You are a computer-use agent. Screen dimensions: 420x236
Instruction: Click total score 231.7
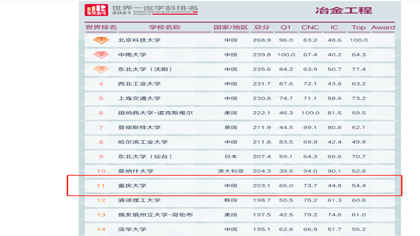click(261, 84)
